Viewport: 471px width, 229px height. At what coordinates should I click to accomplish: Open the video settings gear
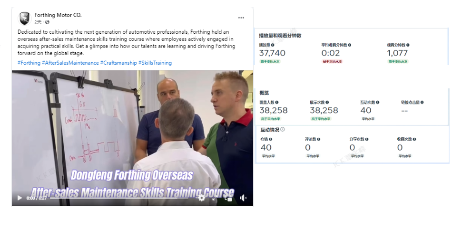click(x=202, y=198)
